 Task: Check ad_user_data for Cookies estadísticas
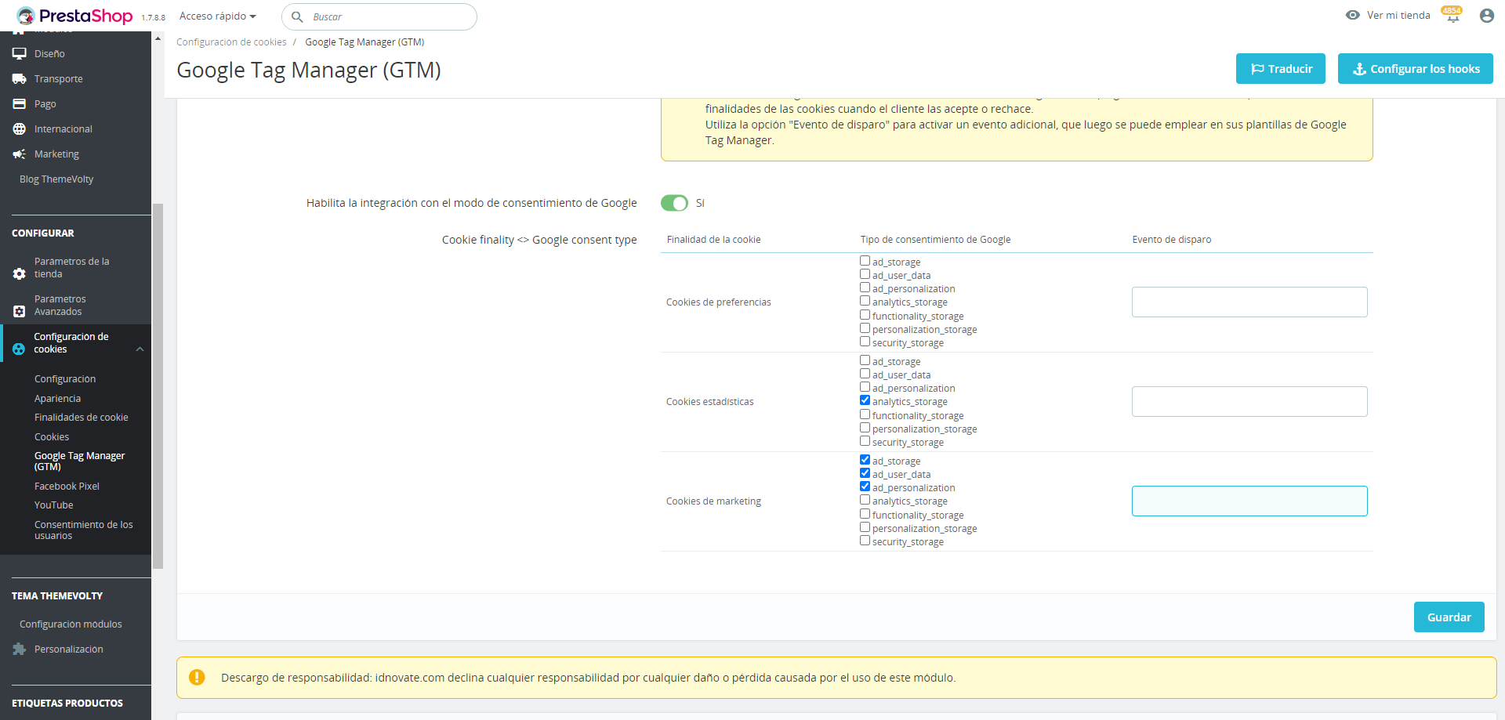[865, 374]
